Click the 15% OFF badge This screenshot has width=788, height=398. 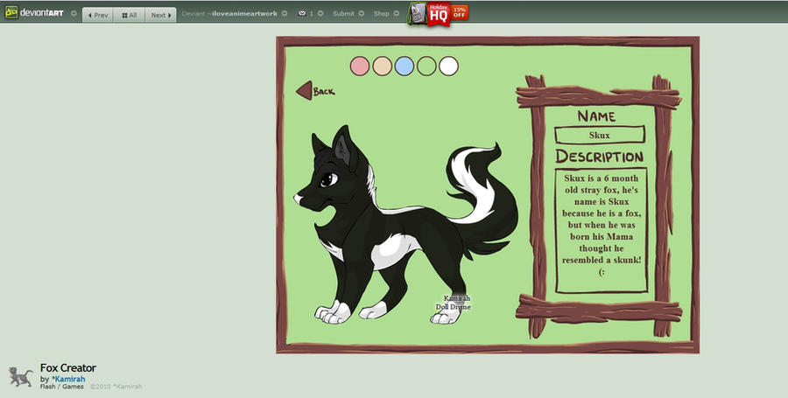(460, 12)
